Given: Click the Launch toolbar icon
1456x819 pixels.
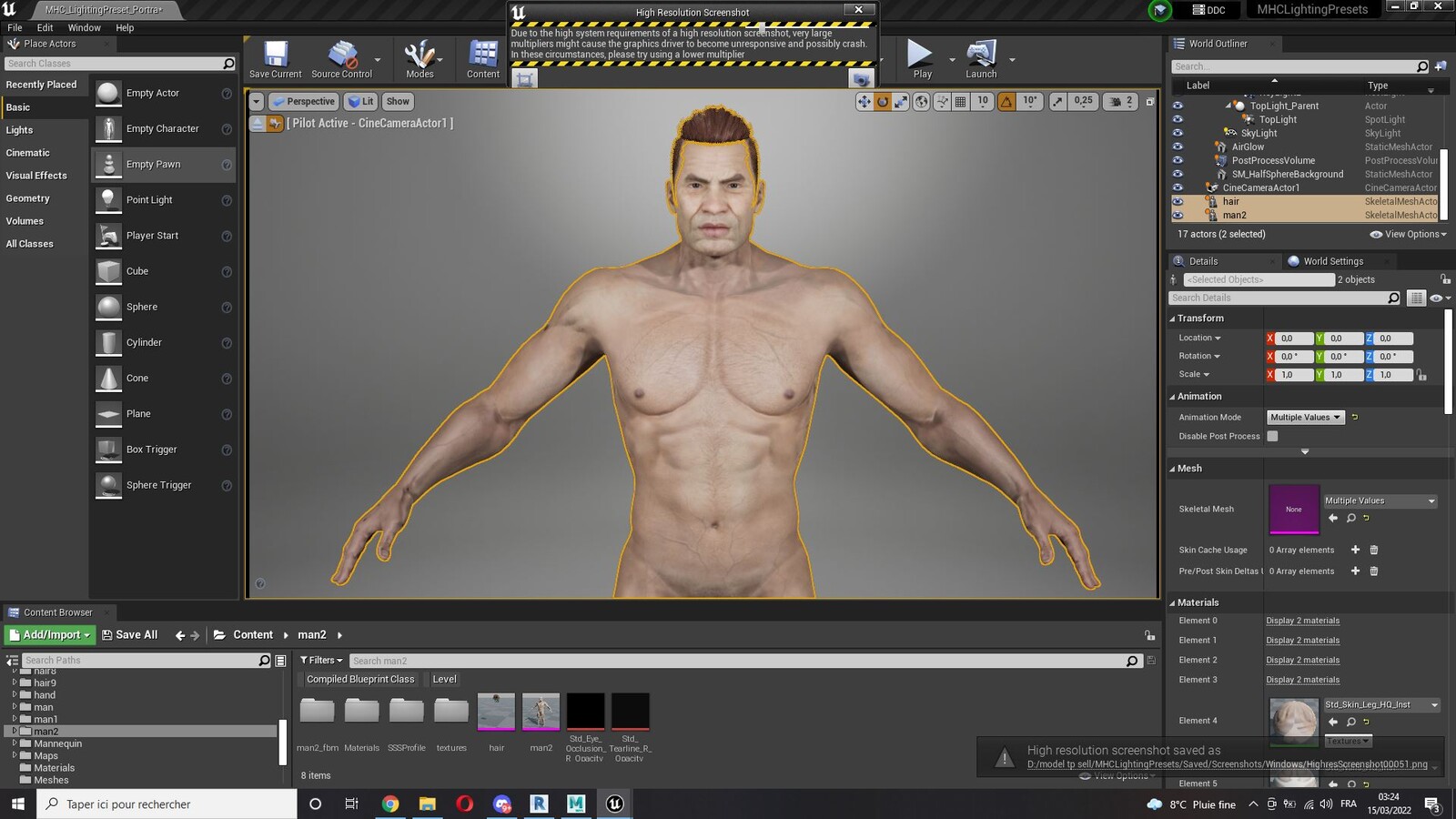Looking at the screenshot, I should pos(981,60).
